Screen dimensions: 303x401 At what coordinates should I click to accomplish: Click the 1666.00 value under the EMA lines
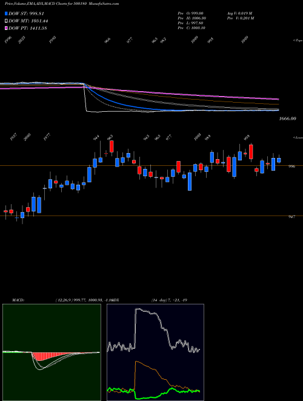(288, 118)
